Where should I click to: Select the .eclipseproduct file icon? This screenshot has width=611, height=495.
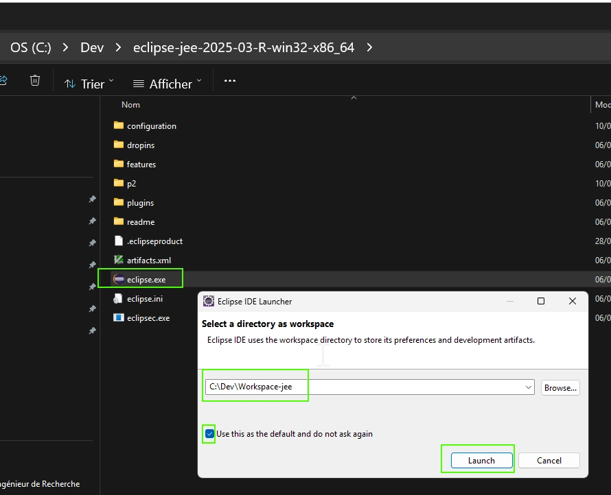coord(119,241)
